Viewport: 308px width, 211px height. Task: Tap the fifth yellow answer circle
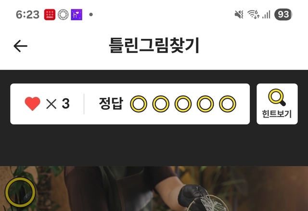tap(228, 104)
